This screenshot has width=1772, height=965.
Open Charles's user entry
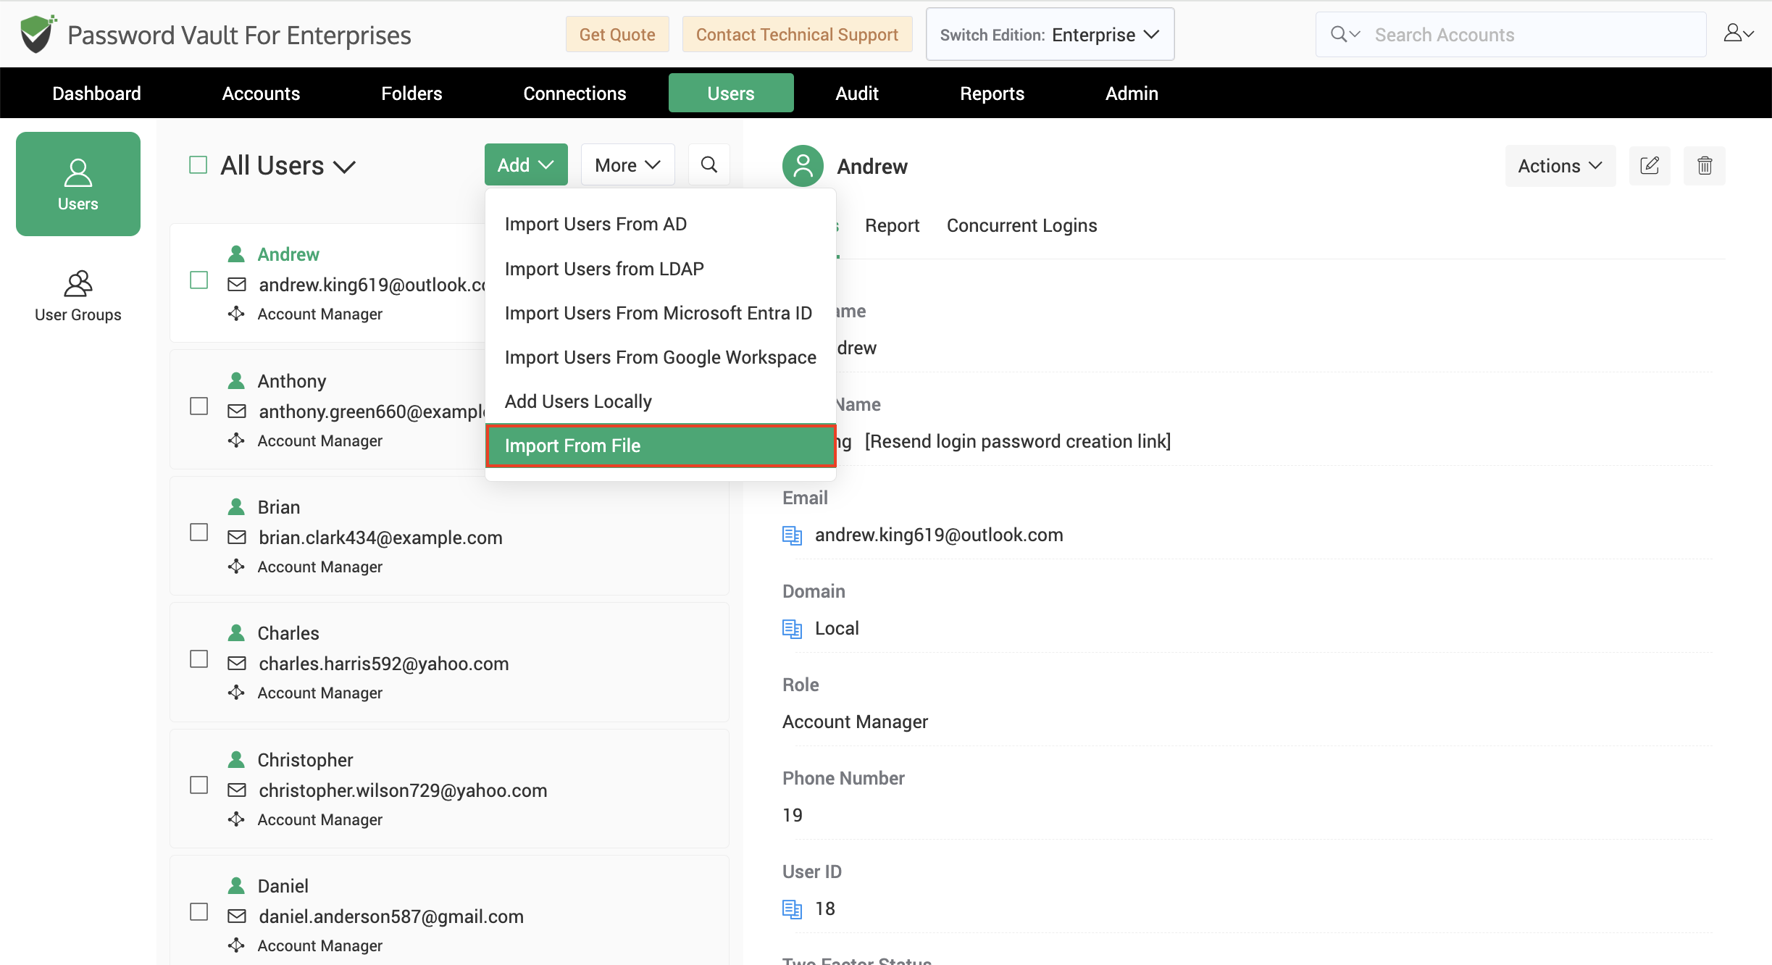pyautogui.click(x=449, y=662)
